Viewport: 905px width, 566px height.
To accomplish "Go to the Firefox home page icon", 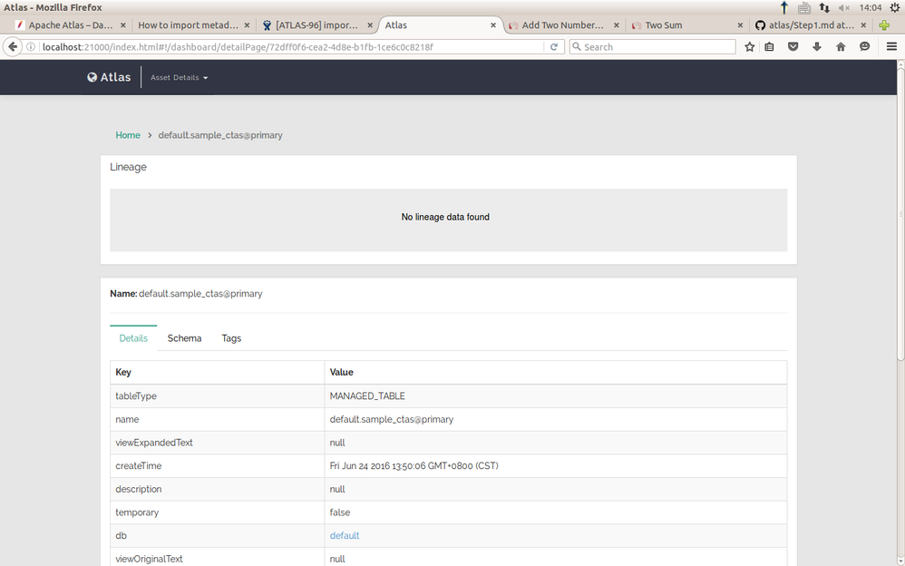I will coord(841,47).
